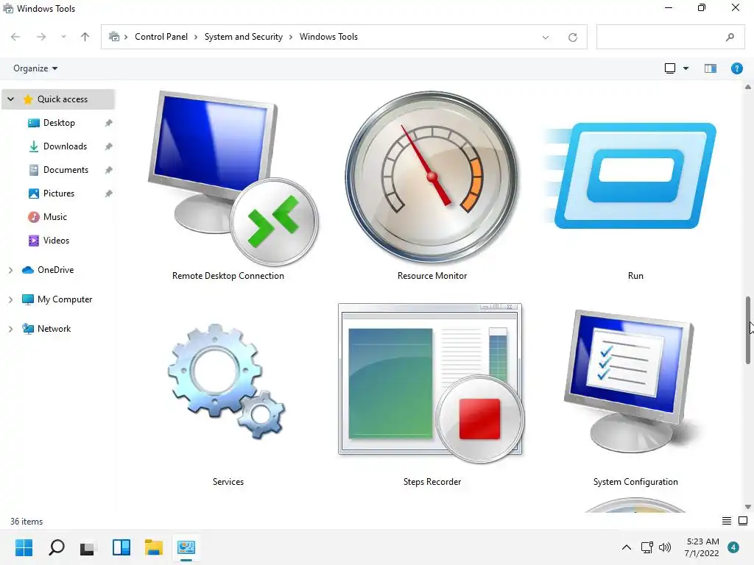Launch the Run tool icon
Image resolution: width=754 pixels, height=565 pixels.
(x=630, y=176)
